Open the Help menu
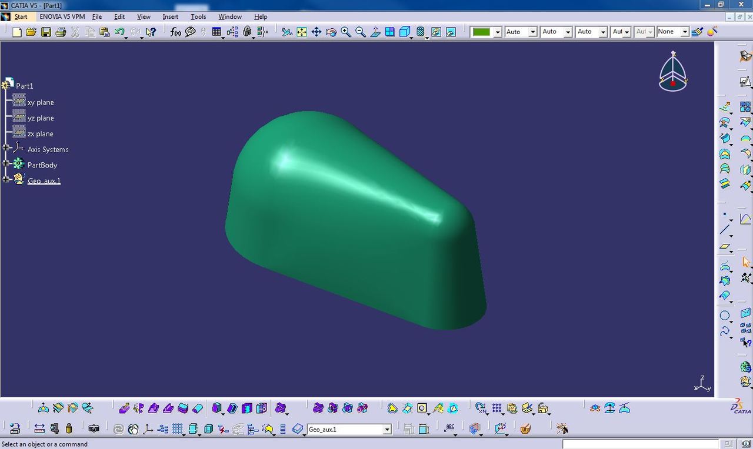Viewport: 753px width, 449px height. (x=261, y=16)
